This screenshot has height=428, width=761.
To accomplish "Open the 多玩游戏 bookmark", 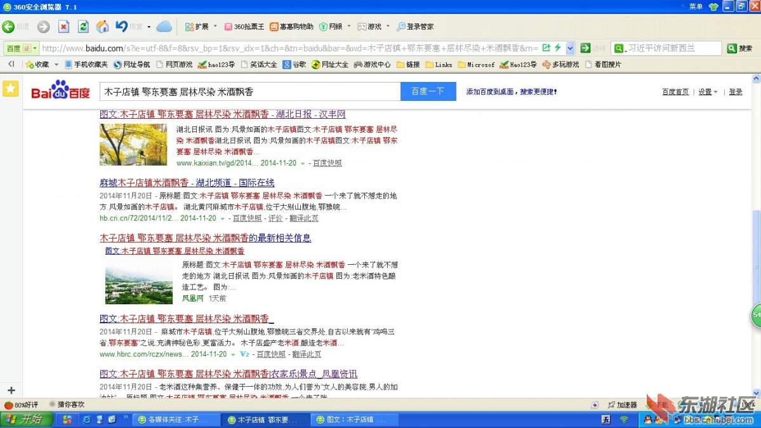I will pos(560,64).
